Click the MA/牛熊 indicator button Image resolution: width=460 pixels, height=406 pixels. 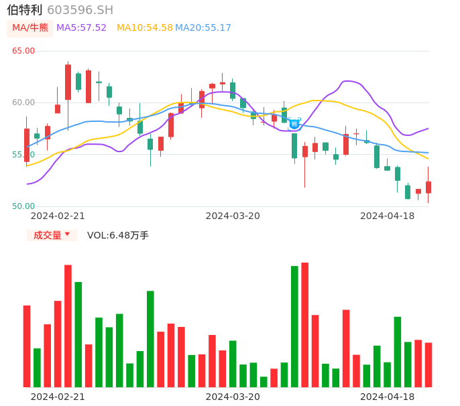pyautogui.click(x=30, y=28)
